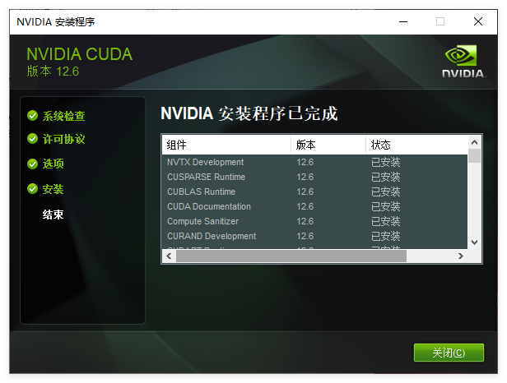Select the 选项 step
The height and width of the screenshot is (383, 507).
point(53,164)
